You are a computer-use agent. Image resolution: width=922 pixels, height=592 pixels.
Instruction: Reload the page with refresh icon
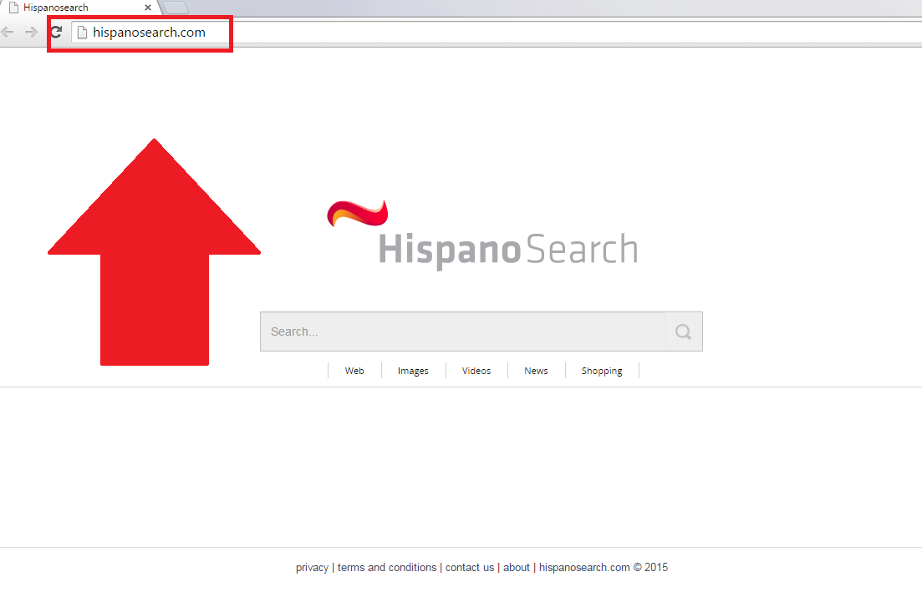click(x=56, y=33)
